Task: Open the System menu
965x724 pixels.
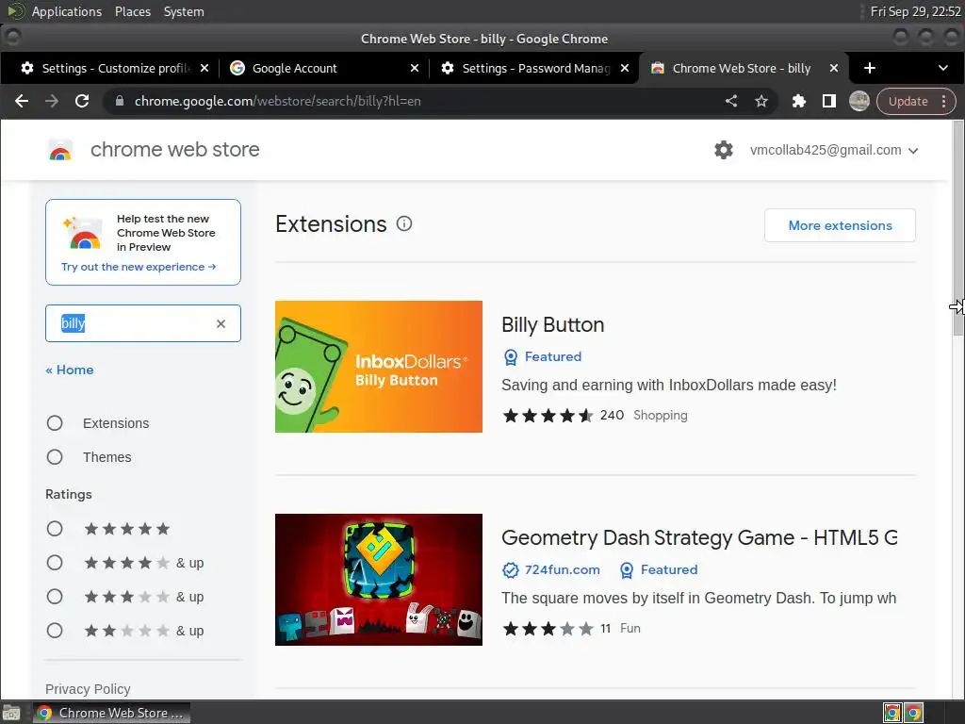Action: pyautogui.click(x=184, y=11)
